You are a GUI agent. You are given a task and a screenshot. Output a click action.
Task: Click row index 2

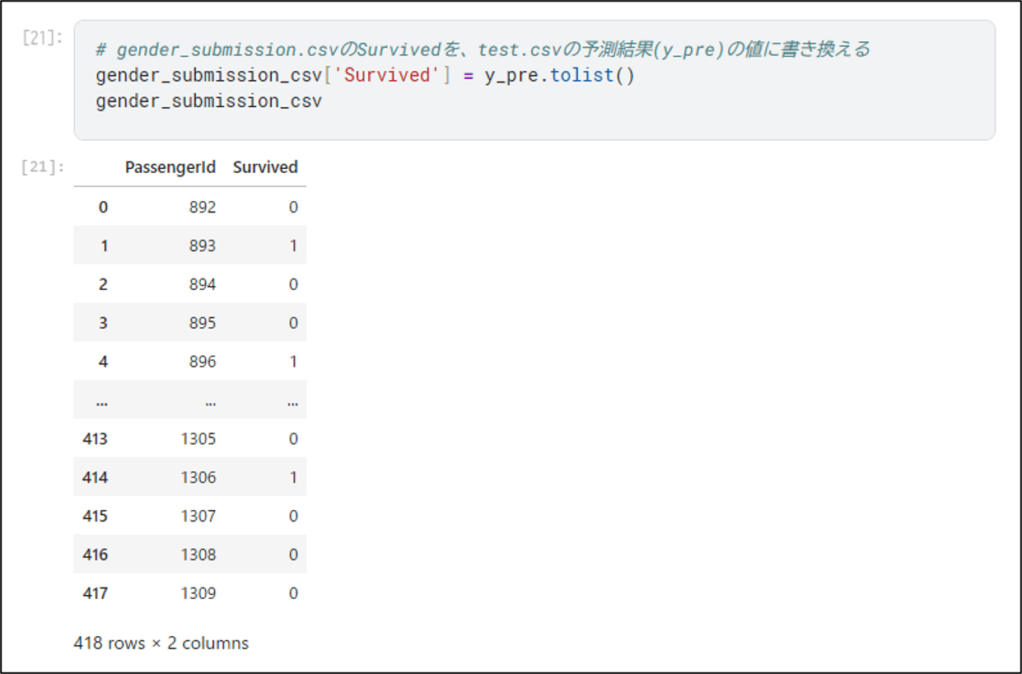(x=103, y=284)
